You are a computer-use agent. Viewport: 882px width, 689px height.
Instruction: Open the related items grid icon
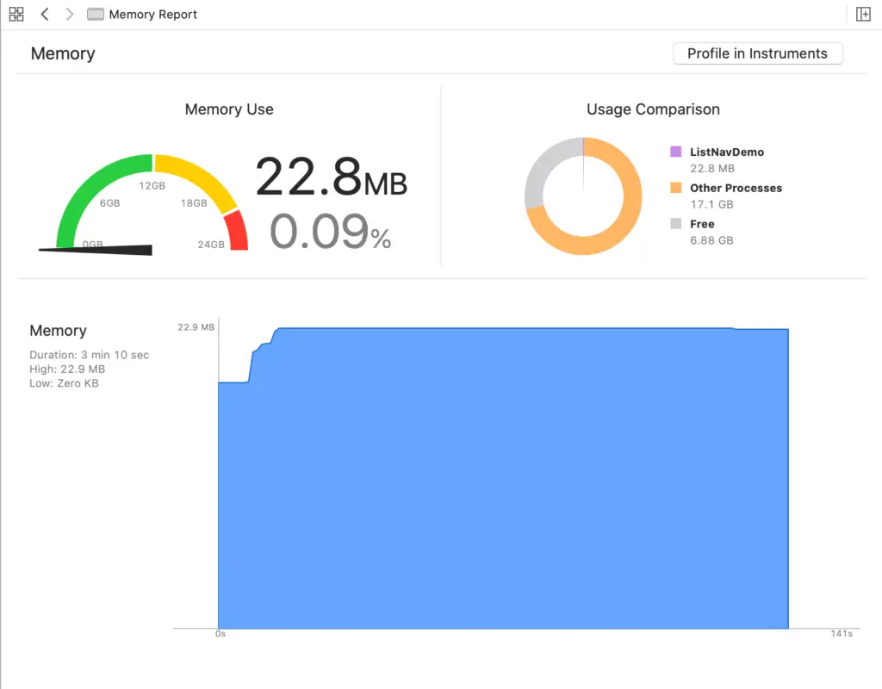(16, 14)
